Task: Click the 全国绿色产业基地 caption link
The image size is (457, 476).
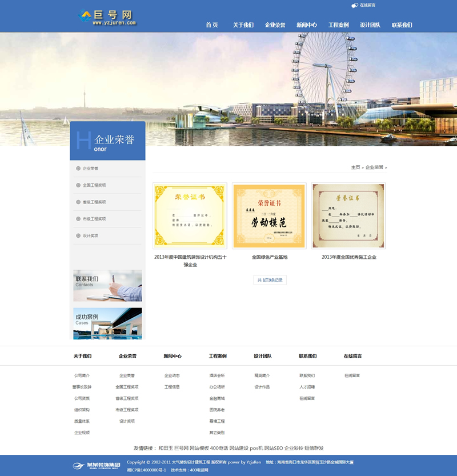Action: point(269,257)
